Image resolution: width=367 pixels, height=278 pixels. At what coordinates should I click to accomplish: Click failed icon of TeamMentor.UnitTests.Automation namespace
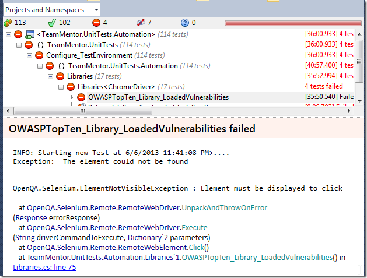point(50,66)
